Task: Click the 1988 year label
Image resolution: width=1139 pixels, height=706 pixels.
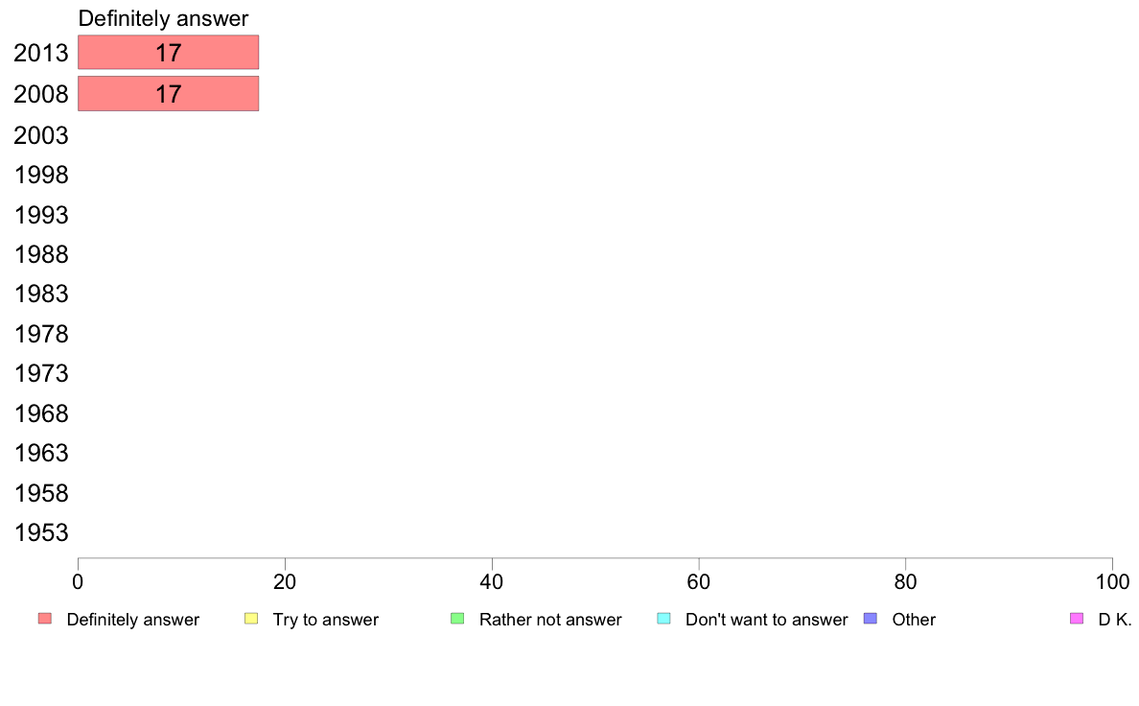Action: 41,254
